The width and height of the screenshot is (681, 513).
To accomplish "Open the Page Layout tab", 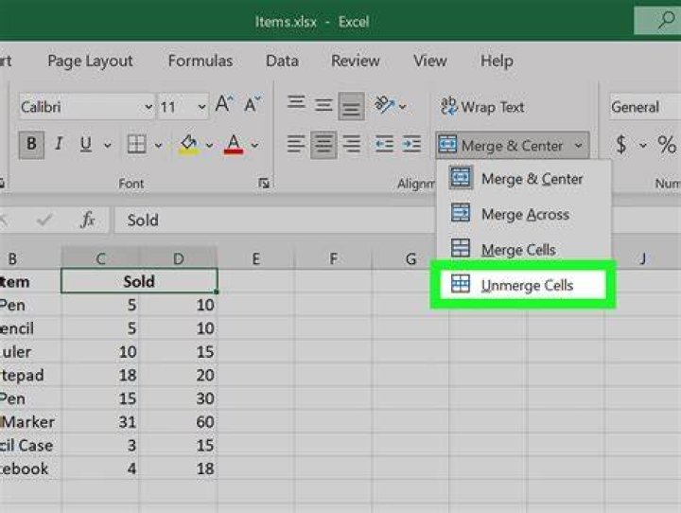I will coord(90,61).
